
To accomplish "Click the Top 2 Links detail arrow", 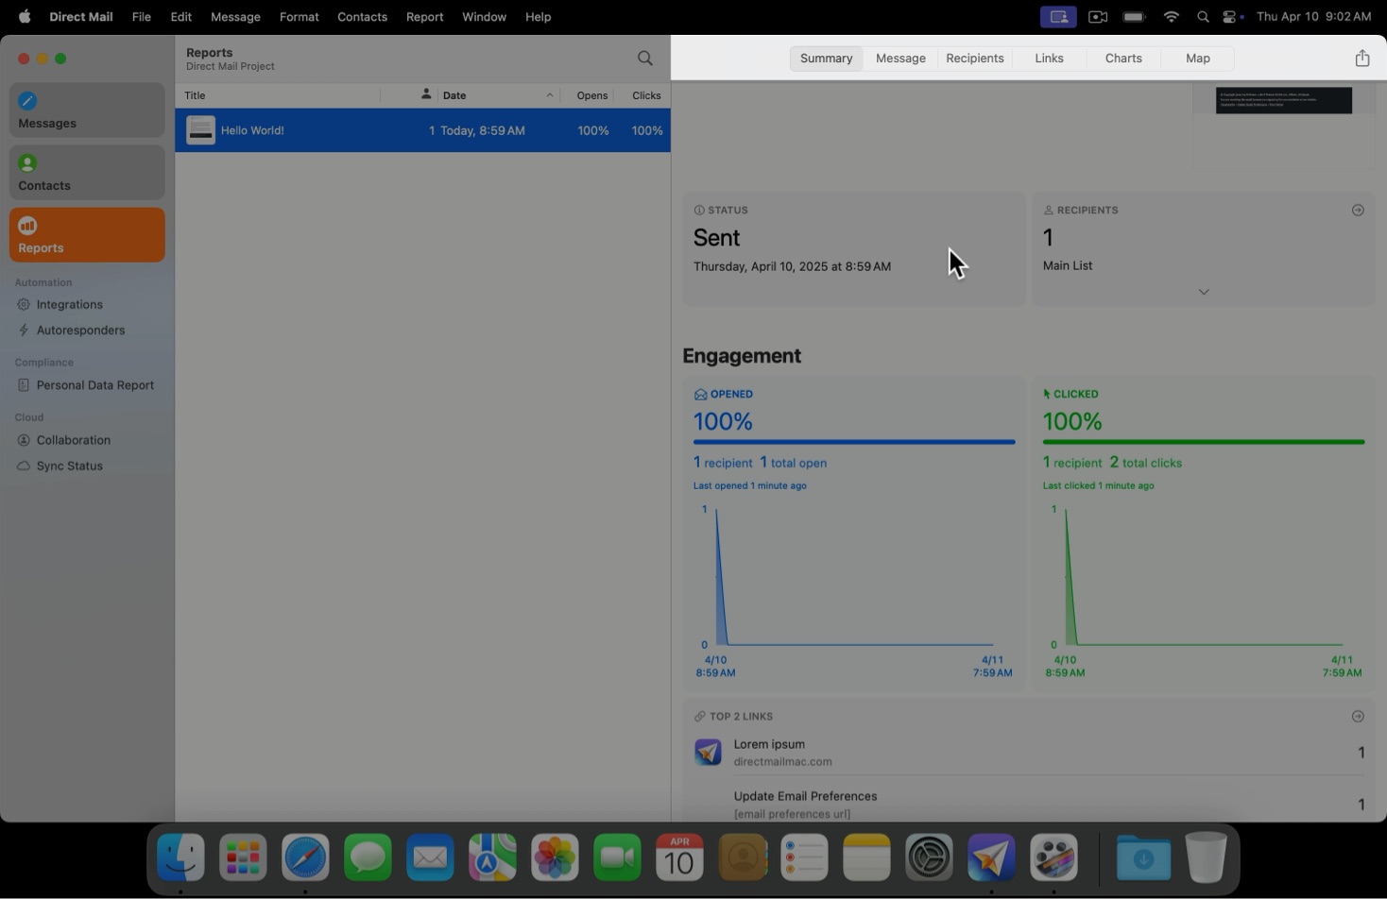I will coord(1358,717).
